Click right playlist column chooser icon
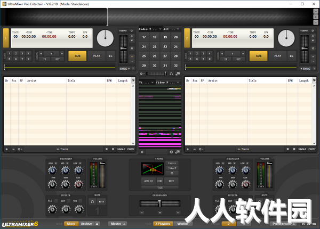The width and height of the screenshot is (320, 229). (314, 80)
